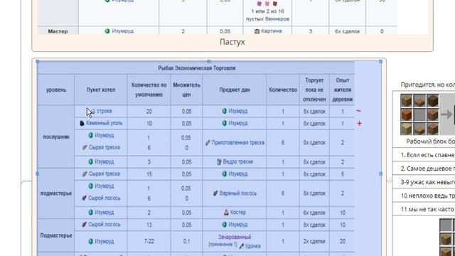455x256 pixels.
Task: Click the row starting 2. Самое дешевое
Action: tap(424, 169)
